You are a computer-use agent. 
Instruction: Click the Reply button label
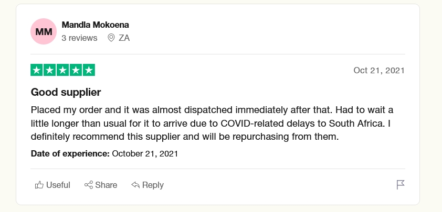[x=153, y=185]
